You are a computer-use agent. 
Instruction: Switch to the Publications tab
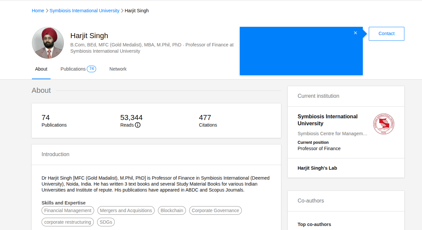point(78,69)
